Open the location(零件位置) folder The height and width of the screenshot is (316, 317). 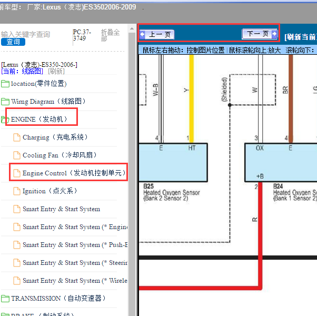coord(38,84)
